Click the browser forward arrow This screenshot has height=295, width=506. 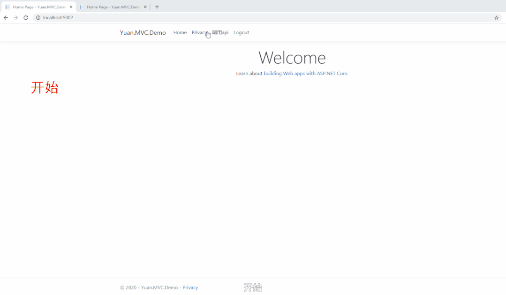[x=15, y=18]
